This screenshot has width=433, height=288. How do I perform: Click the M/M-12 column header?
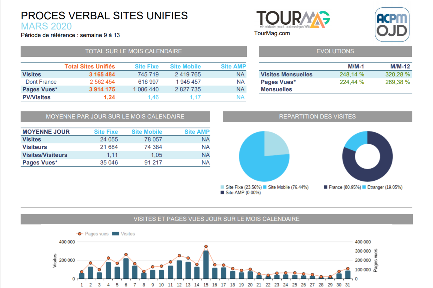[x=400, y=67]
